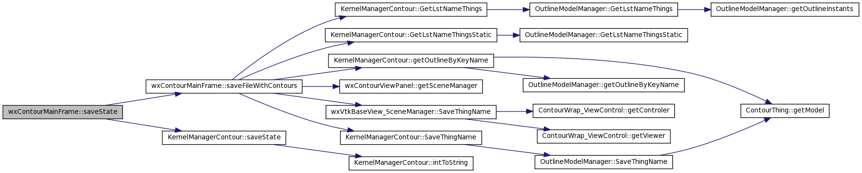
Task: Click KernelManagerContour::SaveThingName node
Action: [x=411, y=137]
